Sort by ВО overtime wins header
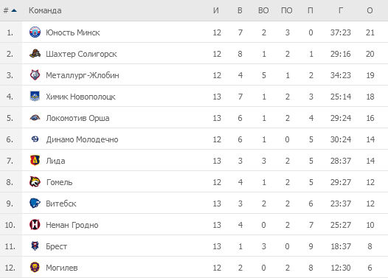This screenshot has height=278, width=388. click(x=263, y=10)
